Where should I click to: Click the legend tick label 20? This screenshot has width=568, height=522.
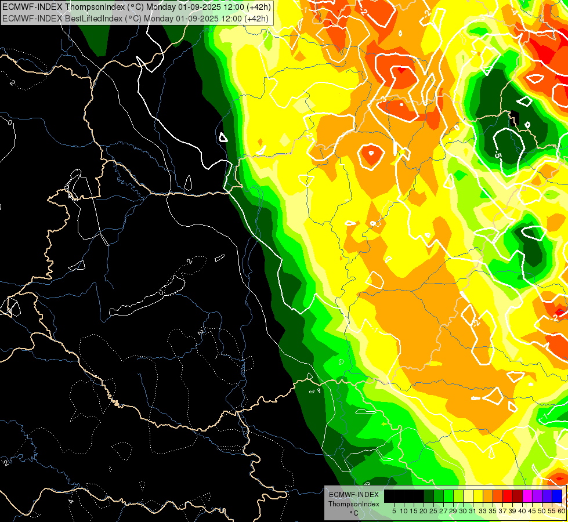pyautogui.click(x=424, y=511)
